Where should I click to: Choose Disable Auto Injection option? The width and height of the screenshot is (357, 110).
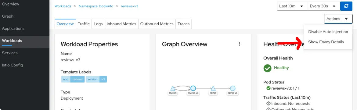[x=328, y=32]
